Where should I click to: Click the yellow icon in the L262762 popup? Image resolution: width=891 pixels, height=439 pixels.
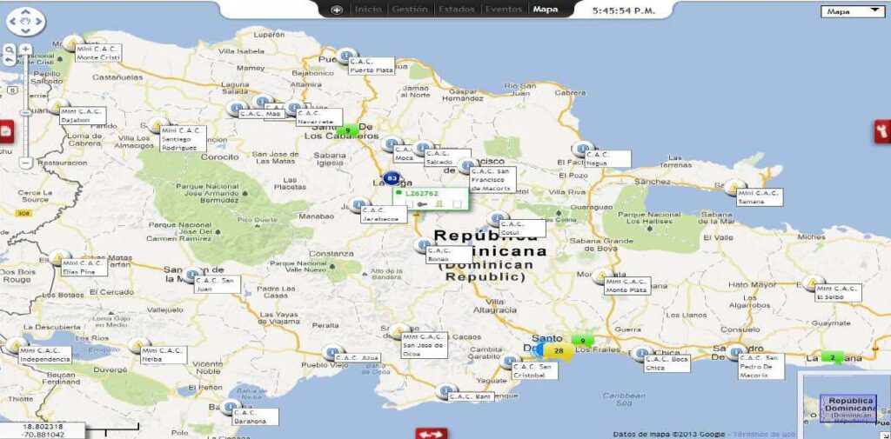[439, 203]
